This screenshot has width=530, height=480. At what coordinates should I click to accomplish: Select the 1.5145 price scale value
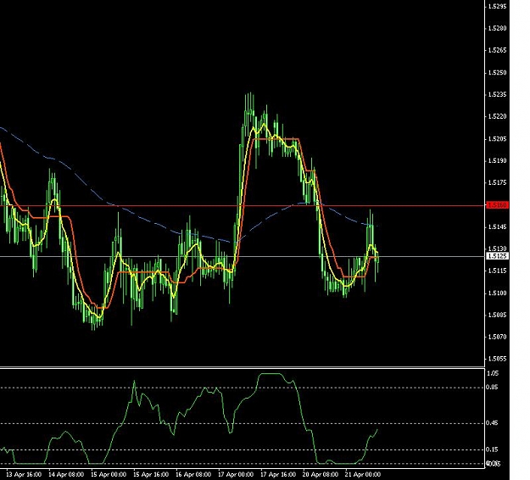[497, 226]
